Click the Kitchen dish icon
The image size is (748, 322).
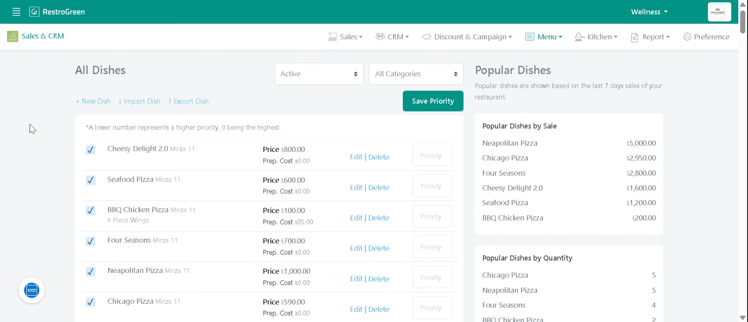579,37
